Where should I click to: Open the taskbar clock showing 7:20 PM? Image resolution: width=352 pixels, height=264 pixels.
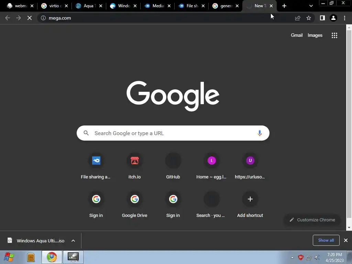tap(334, 257)
